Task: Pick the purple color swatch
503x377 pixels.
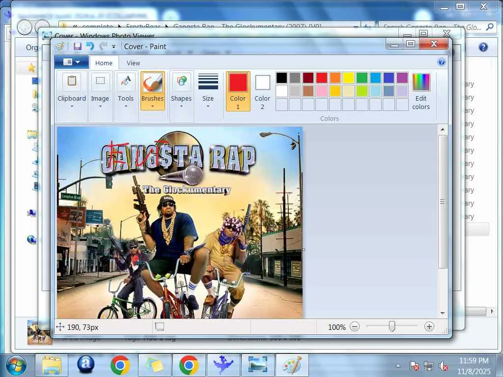Action: [402, 78]
